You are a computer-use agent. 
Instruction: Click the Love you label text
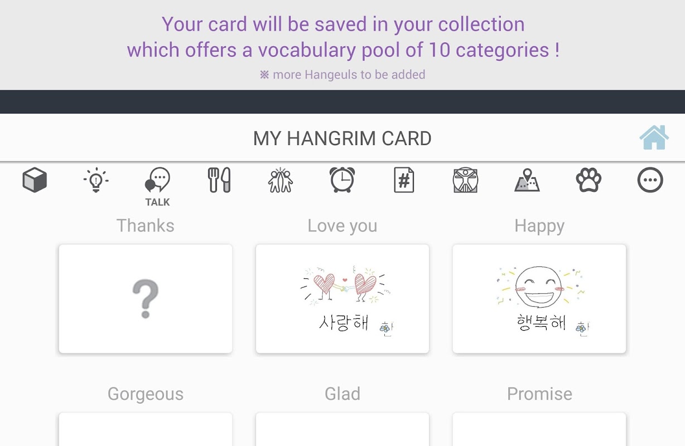tap(342, 226)
